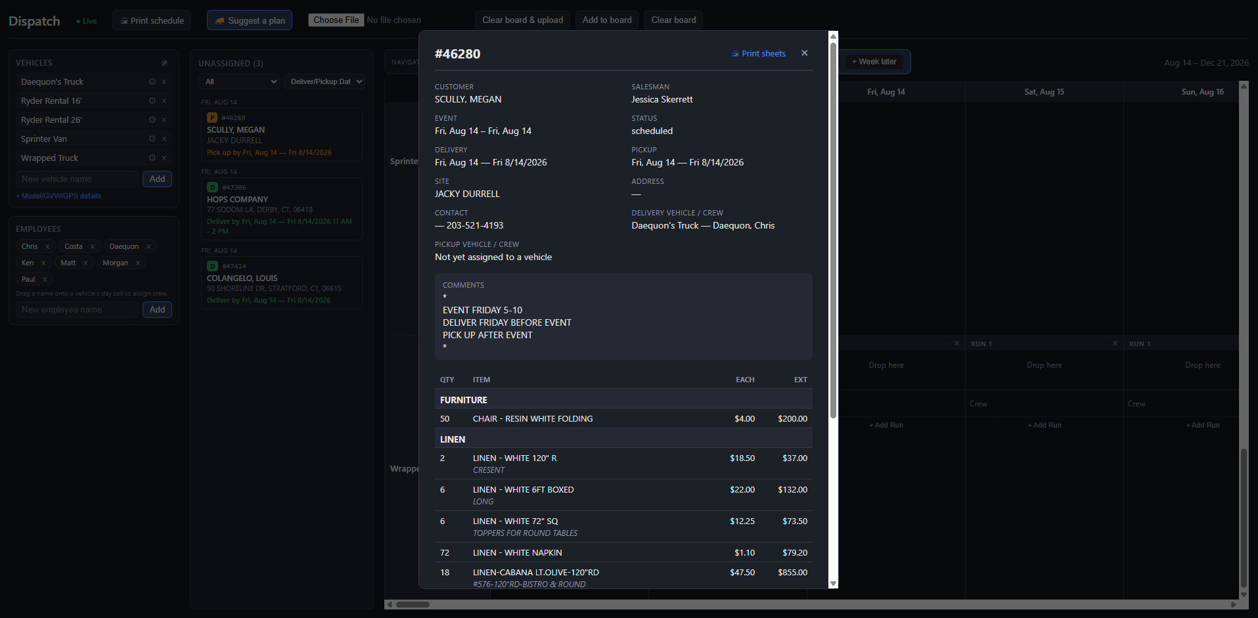The width and height of the screenshot is (1258, 618).
Task: Click salesman name Jessica Skerrett
Action: (662, 100)
